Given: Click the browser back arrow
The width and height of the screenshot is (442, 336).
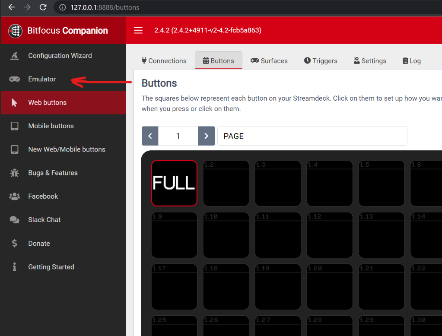Looking at the screenshot, I should pos(12,7).
